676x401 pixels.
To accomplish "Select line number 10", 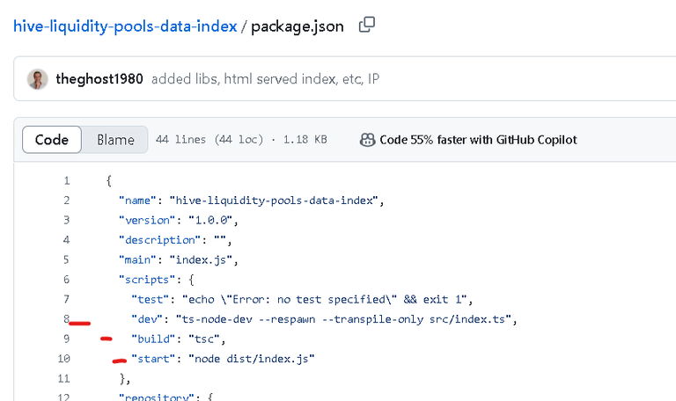I will pyautogui.click(x=63, y=359).
